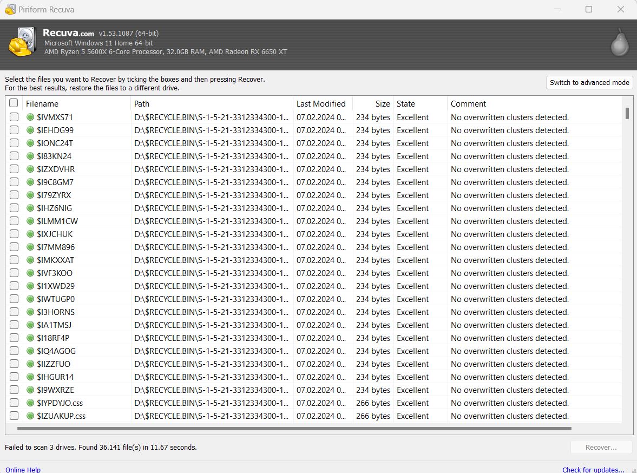The height and width of the screenshot is (473, 637).
Task: Click green state dot for $IQ4AGOG
Action: click(30, 351)
